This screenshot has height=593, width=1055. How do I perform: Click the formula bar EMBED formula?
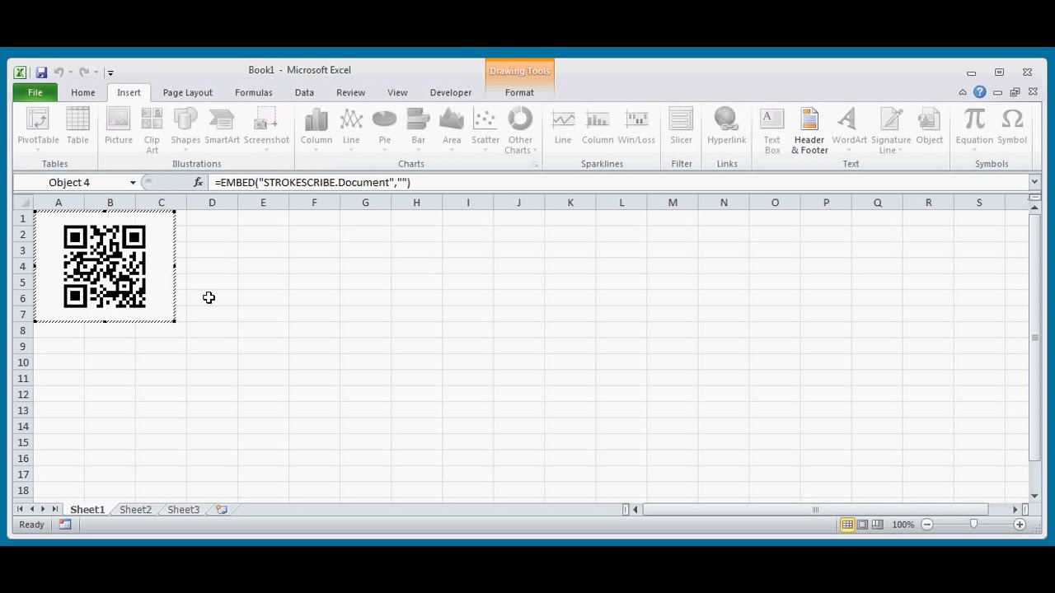(x=312, y=182)
